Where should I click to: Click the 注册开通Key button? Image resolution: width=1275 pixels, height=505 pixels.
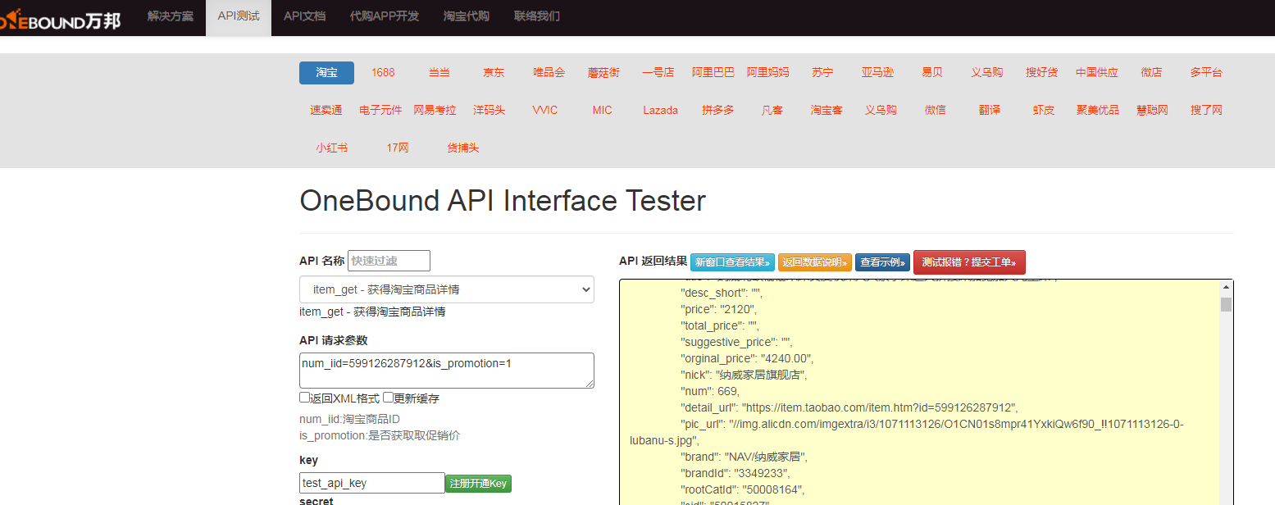(x=478, y=484)
